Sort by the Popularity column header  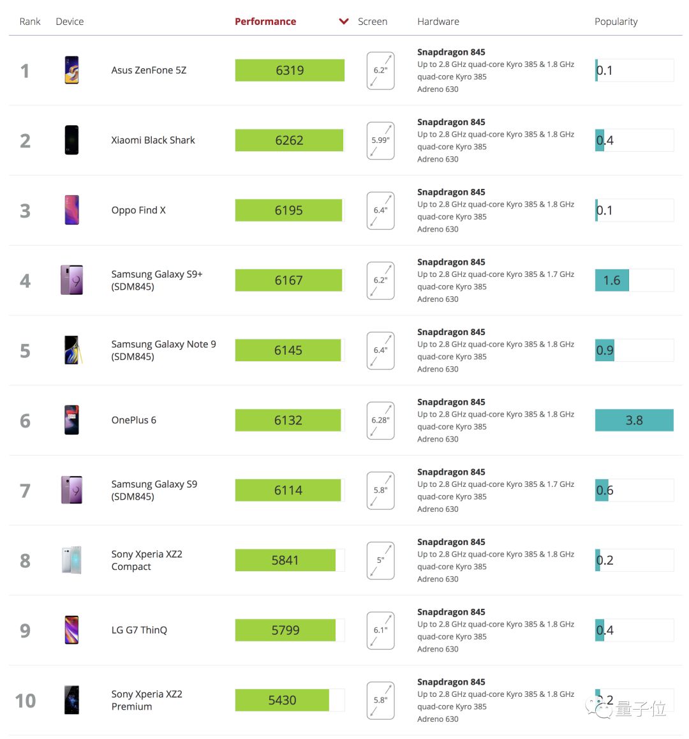coord(616,22)
